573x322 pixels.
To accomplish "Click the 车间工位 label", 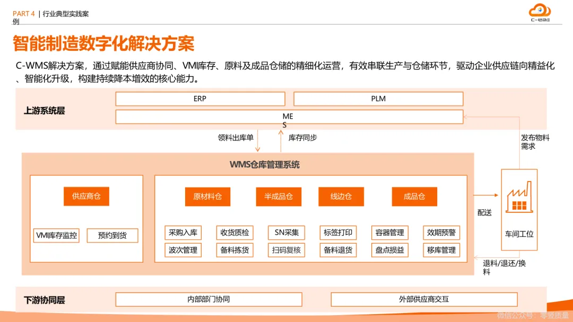I will pyautogui.click(x=519, y=234).
